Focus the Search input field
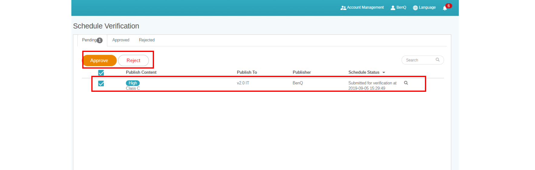 (419, 60)
